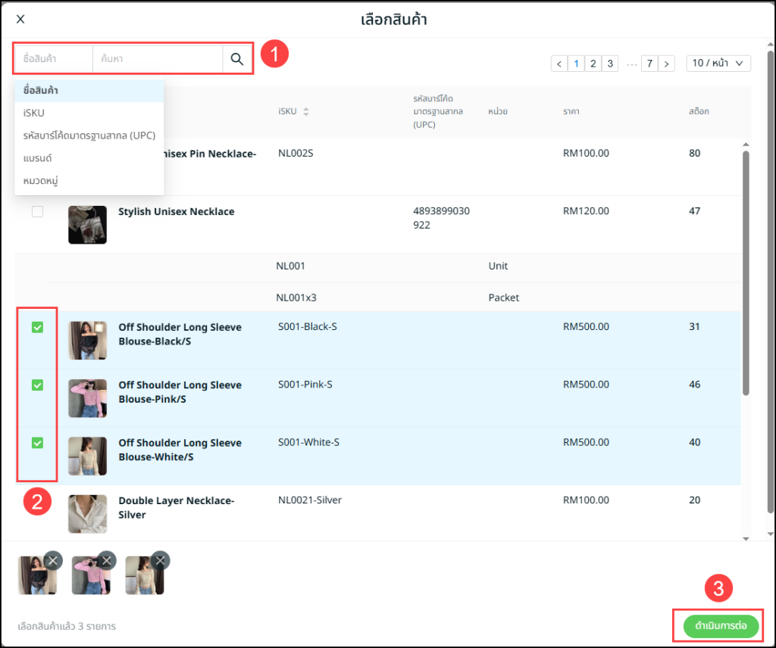Sort by iSKU column arrows
Screen dimensions: 776x648
(x=306, y=112)
